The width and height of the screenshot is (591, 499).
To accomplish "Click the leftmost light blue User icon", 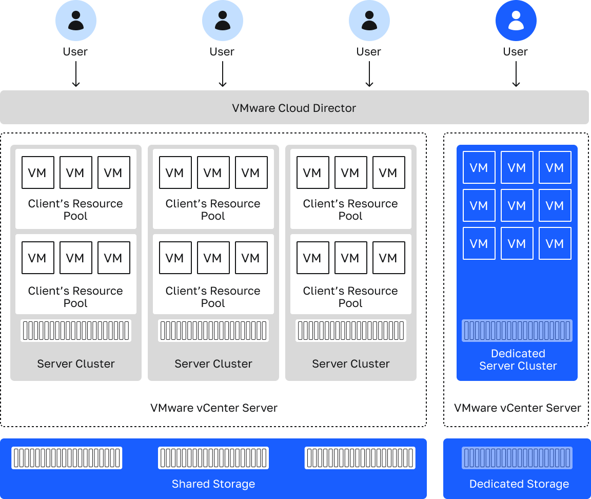I will click(x=76, y=21).
